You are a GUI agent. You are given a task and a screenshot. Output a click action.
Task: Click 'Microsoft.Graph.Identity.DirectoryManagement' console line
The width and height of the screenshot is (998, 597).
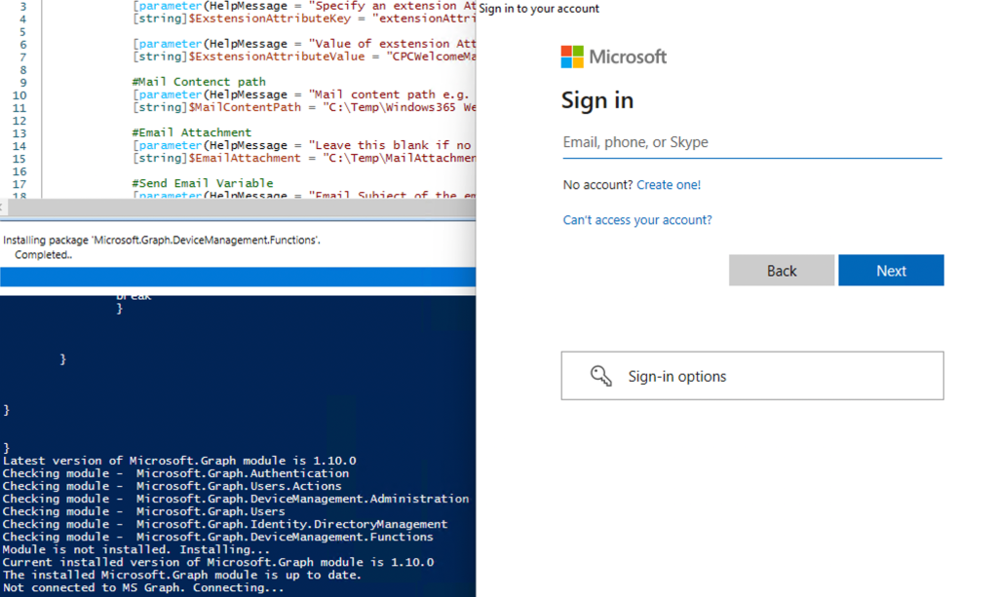(225, 524)
